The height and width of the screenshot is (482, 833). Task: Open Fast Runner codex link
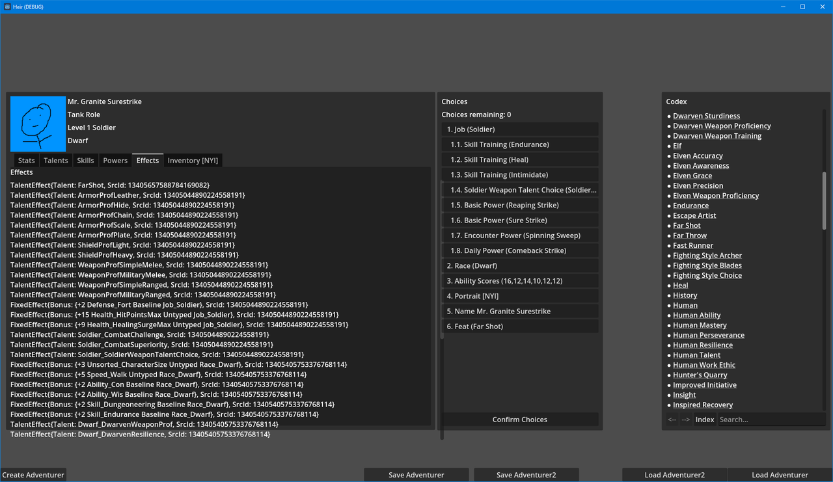pyautogui.click(x=693, y=246)
